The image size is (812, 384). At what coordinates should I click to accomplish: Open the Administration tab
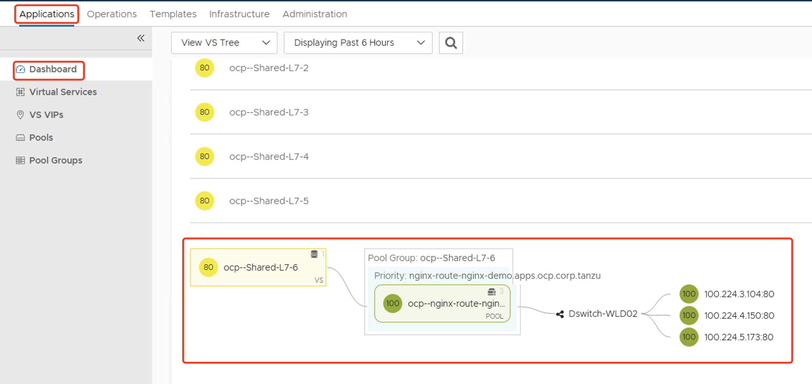click(314, 14)
